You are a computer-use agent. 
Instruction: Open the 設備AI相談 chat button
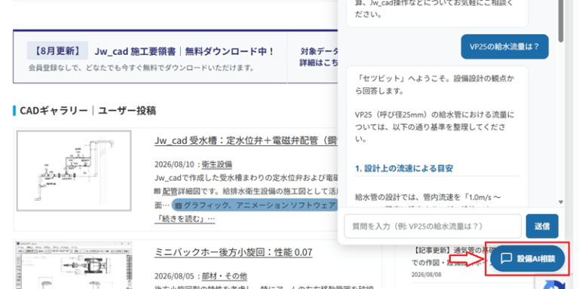pos(528,258)
